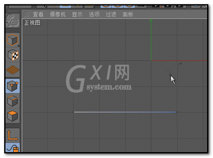Expand the Model mode icon flyout arrow
This screenshot has height=158, width=213.
pyautogui.click(x=18, y=46)
